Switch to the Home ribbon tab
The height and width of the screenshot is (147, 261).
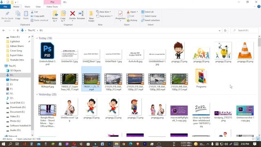click(x=16, y=7)
